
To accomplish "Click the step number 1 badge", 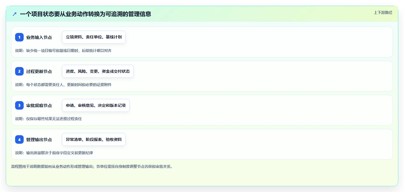I will (x=19, y=37).
